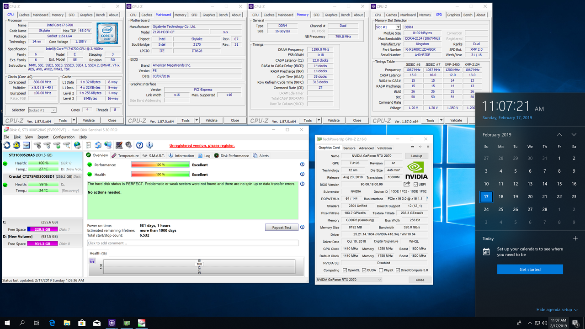Viewport: 585px width, 329px height.
Task: Toggle the PhysX checkbox in GPU-Z
Action: (381, 270)
